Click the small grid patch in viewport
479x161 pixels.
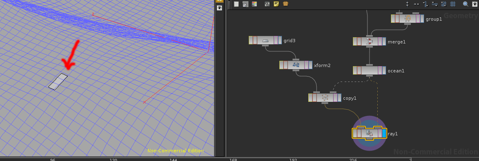58,82
